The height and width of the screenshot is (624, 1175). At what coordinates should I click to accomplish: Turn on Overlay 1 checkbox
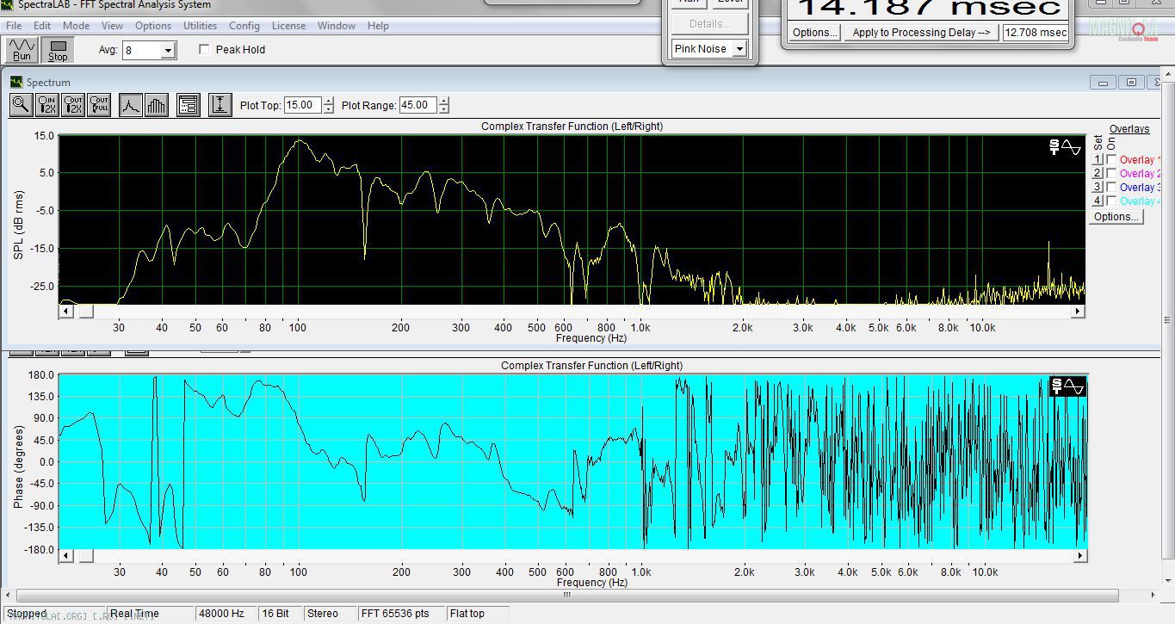point(1111,160)
